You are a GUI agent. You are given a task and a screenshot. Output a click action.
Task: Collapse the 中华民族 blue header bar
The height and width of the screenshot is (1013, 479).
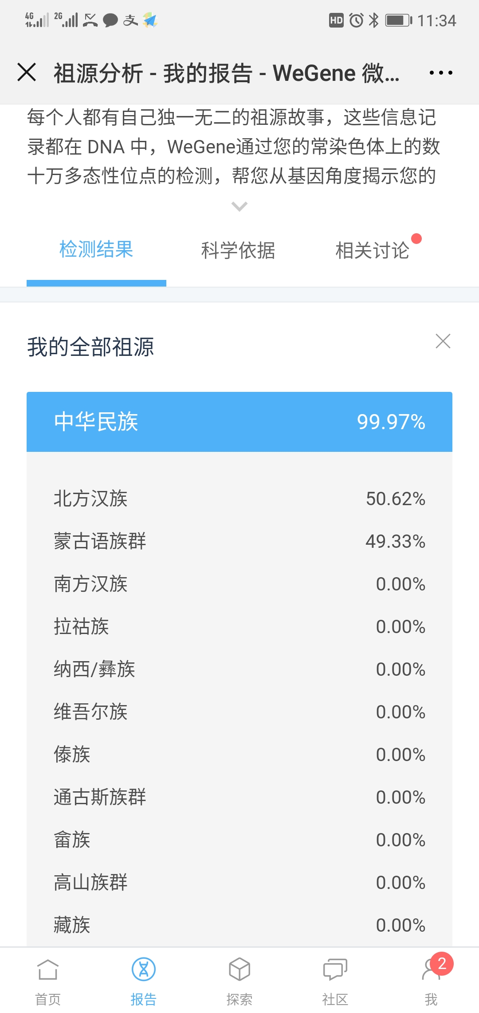tap(239, 422)
